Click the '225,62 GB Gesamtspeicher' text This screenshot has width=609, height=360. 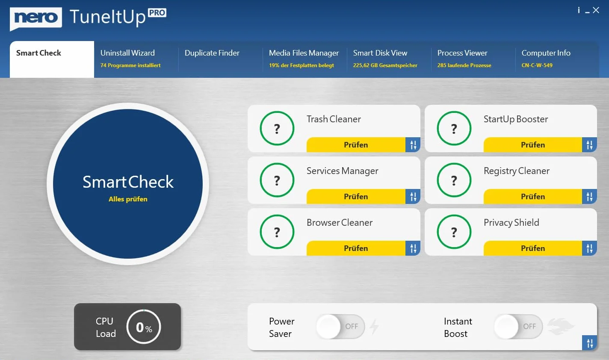pyautogui.click(x=385, y=65)
